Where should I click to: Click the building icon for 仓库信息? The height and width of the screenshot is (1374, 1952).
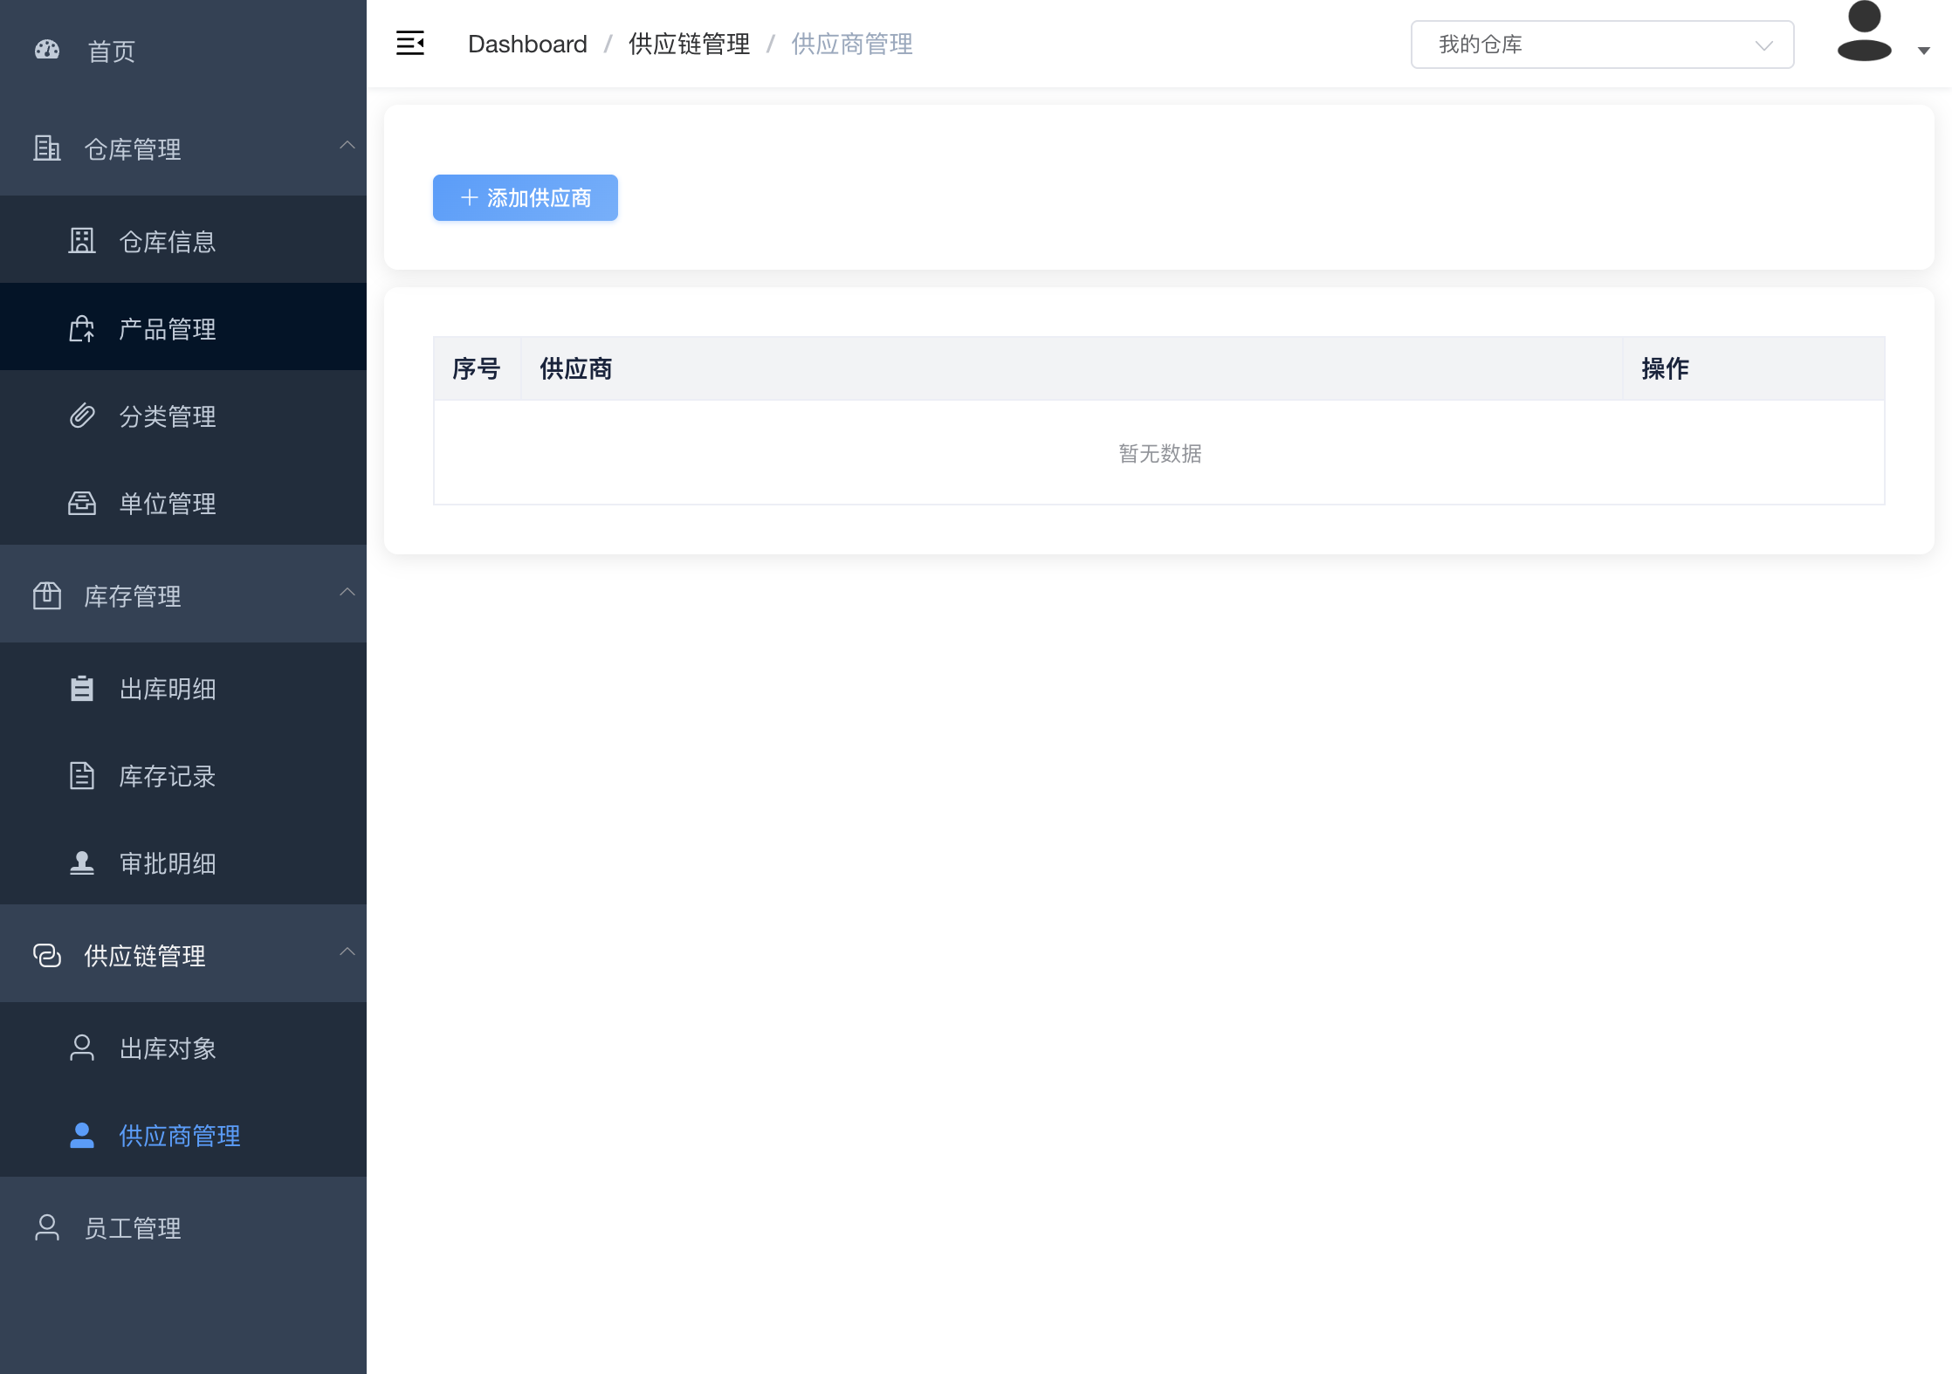(x=82, y=241)
